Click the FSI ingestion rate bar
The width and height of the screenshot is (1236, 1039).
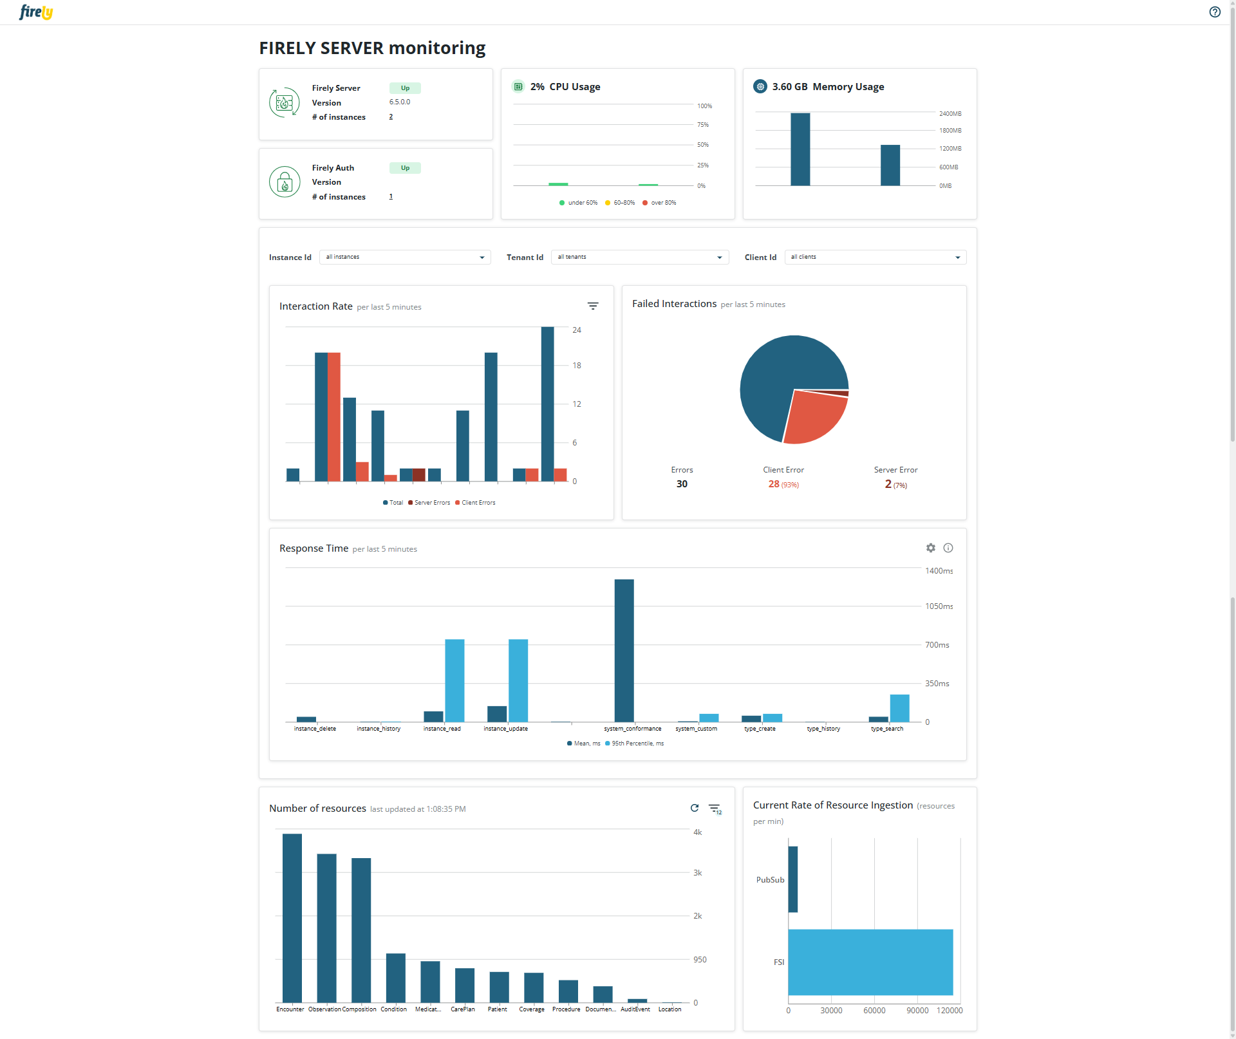tap(870, 962)
